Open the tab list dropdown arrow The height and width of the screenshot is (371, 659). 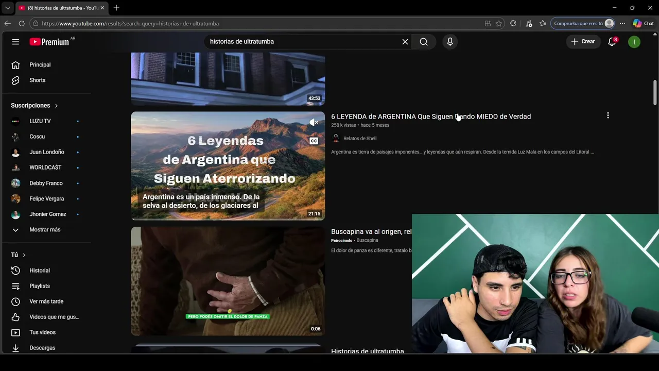(7, 8)
